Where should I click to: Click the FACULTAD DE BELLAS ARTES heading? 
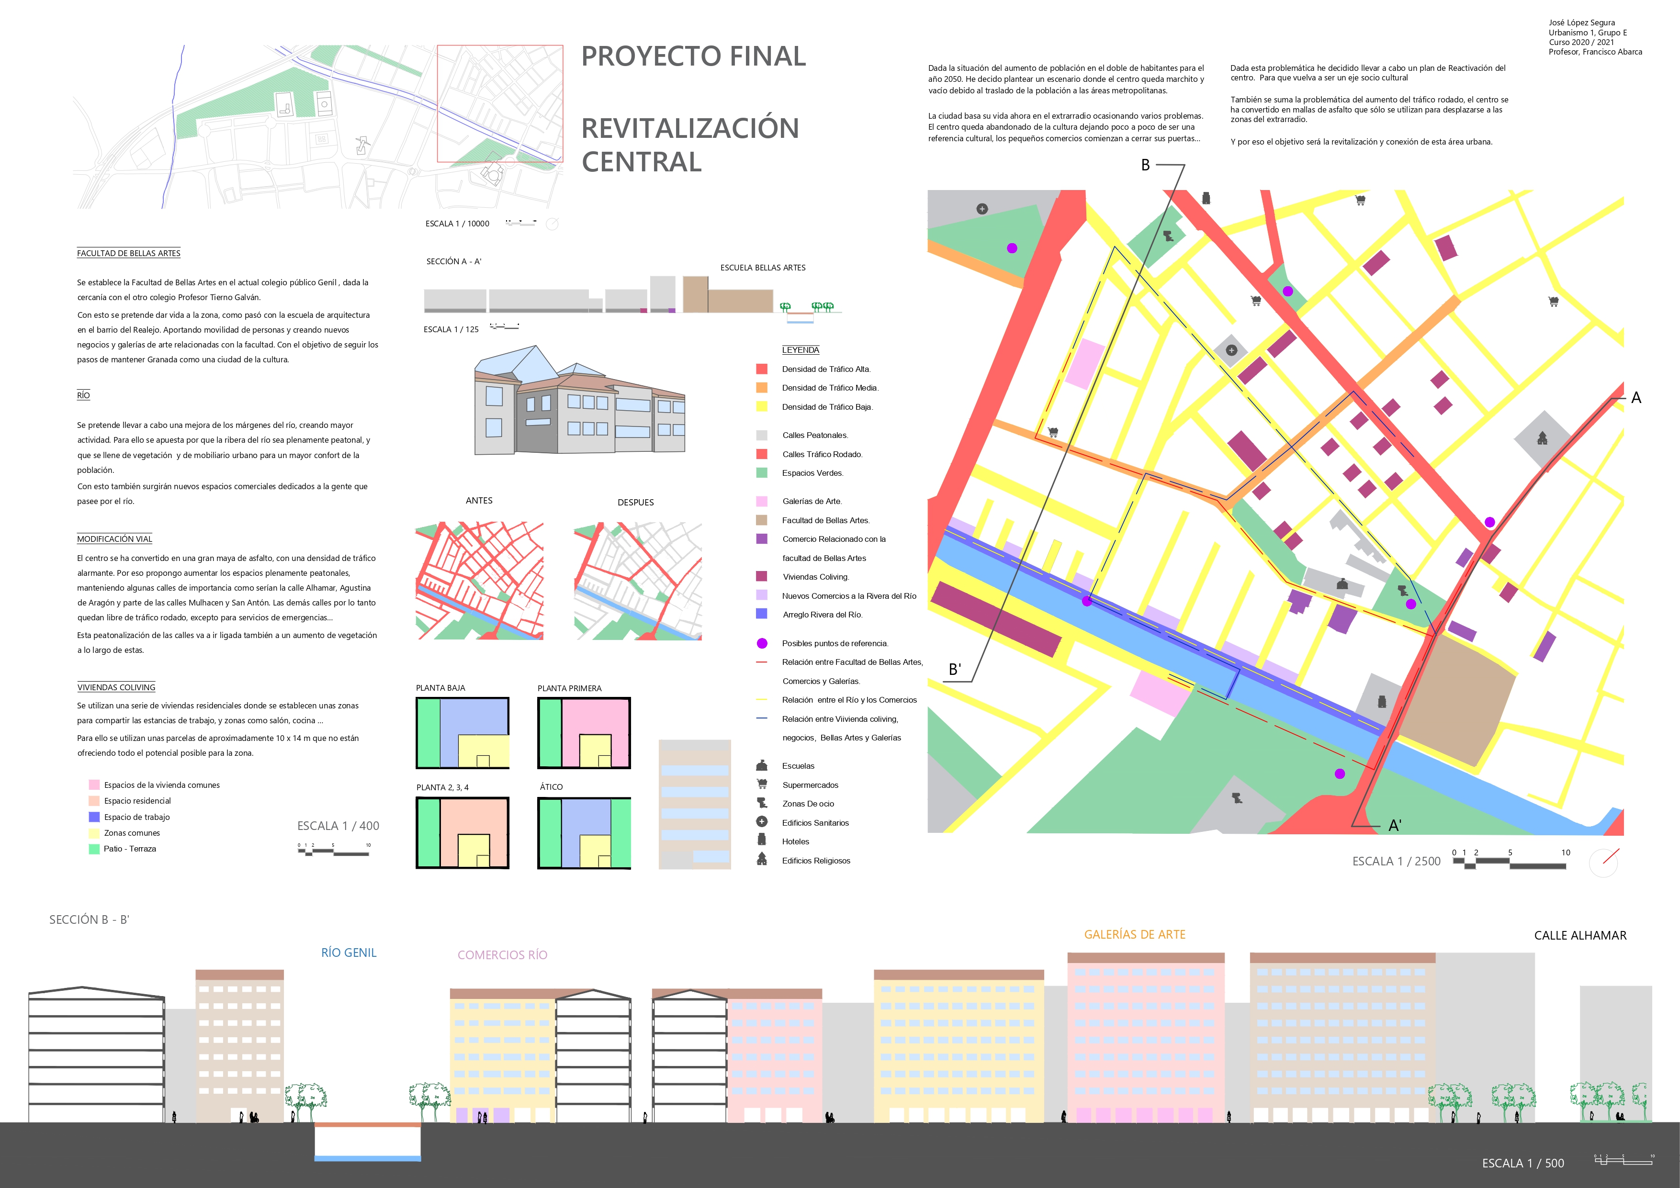click(129, 253)
